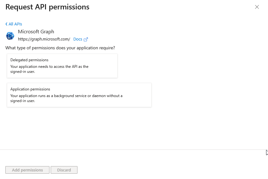This screenshot has height=179, width=268.
Task: Click the back chevron before All APIs
Action: [6, 24]
